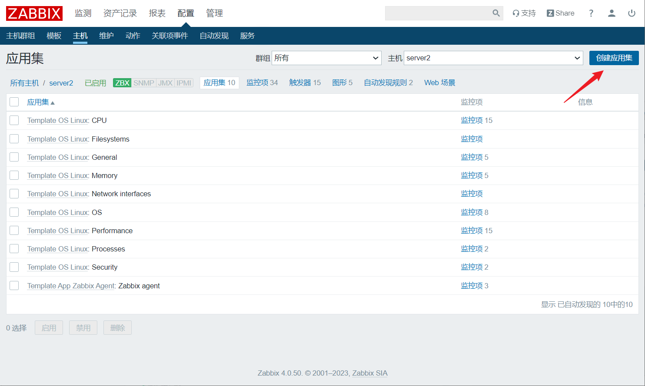Viewport: 645px width, 386px height.
Task: Open the 模板 submenu item
Action: tap(54, 36)
